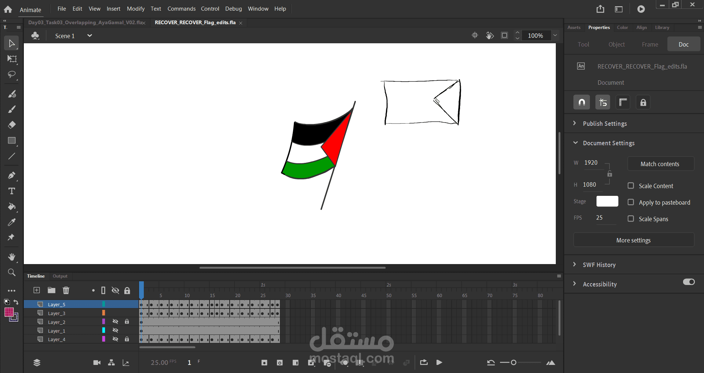Create a new layer folder
This screenshot has height=373, width=704.
tap(51, 290)
